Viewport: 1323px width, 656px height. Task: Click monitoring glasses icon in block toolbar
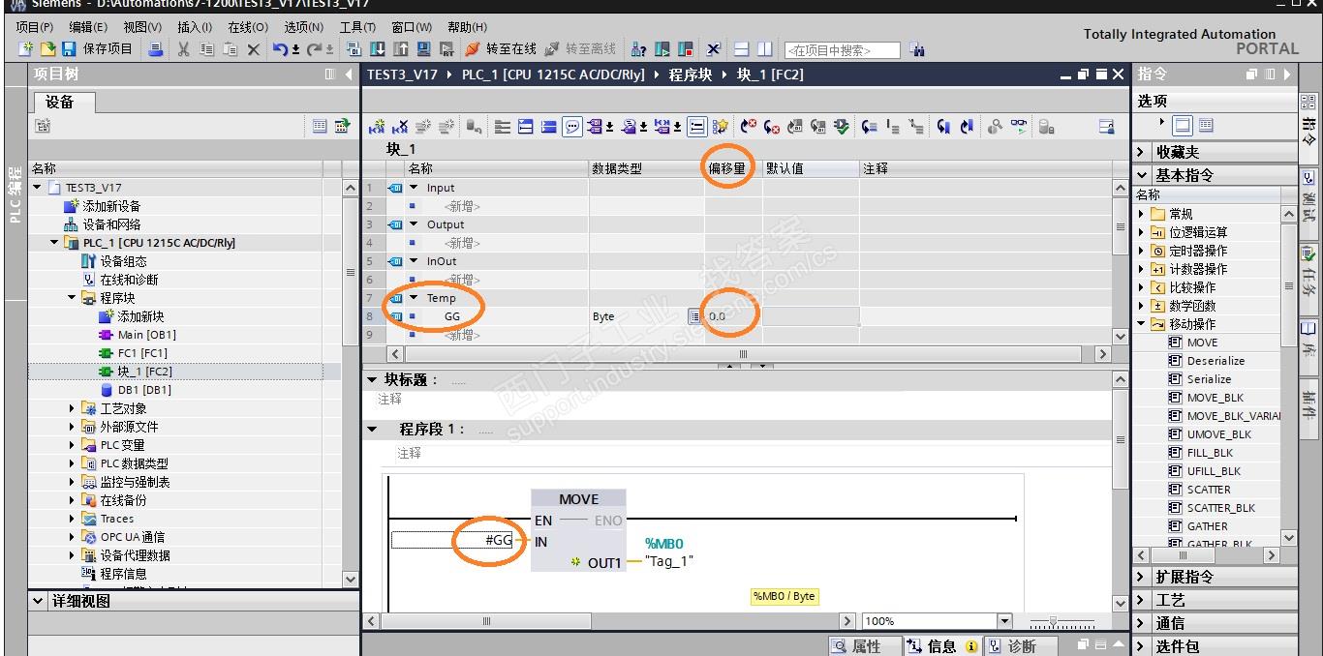pos(1019,127)
